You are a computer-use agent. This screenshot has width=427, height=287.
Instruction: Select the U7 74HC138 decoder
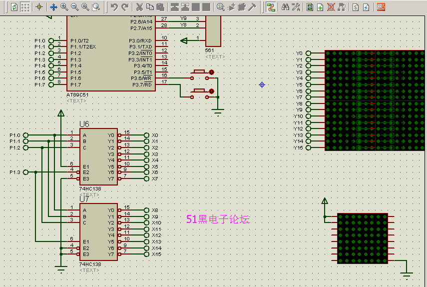[98, 232]
